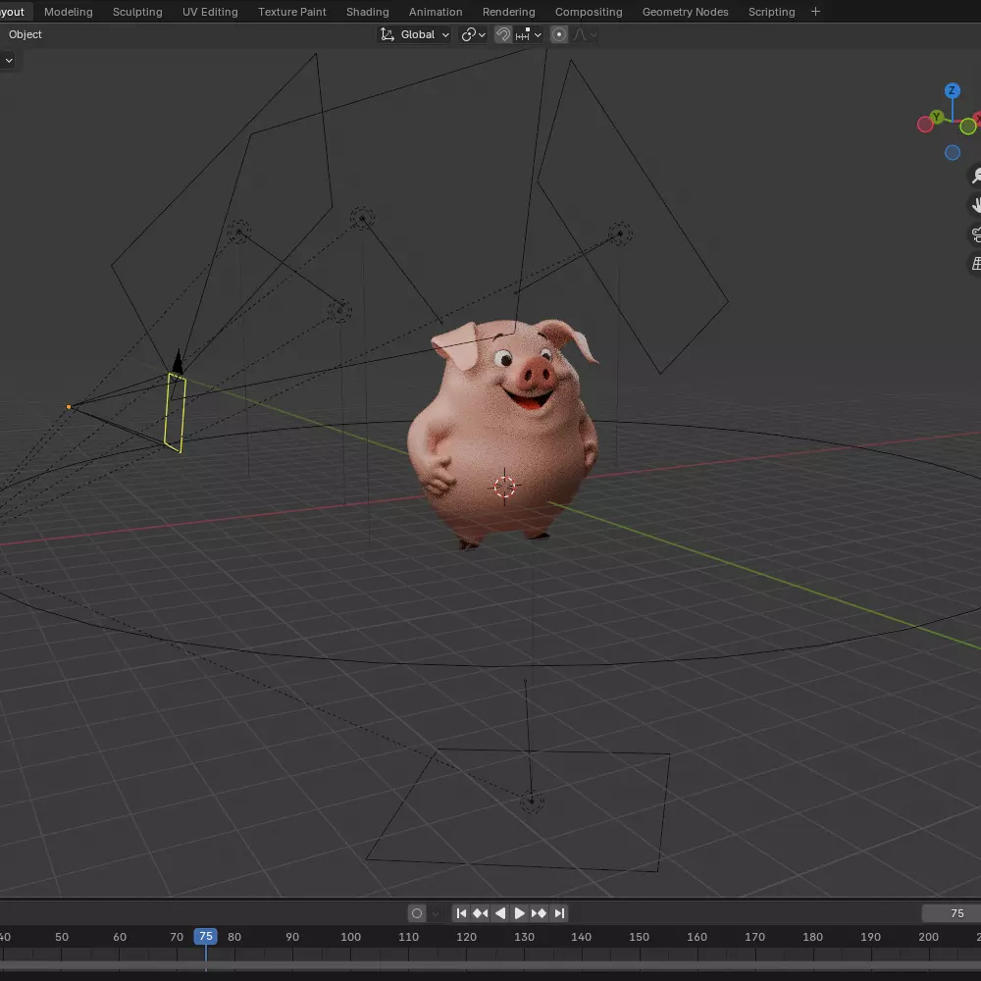This screenshot has width=981, height=981.
Task: Switch to the Compositing workspace tab
Action: (x=588, y=12)
